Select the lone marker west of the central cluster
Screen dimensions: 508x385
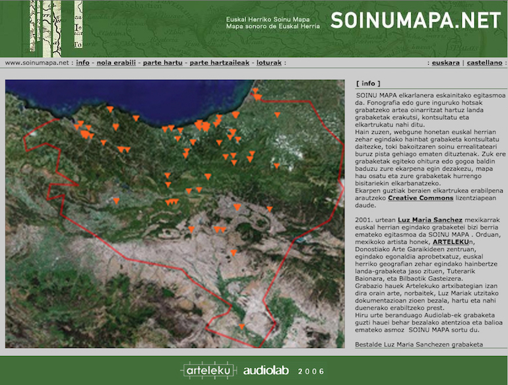coord(116,200)
